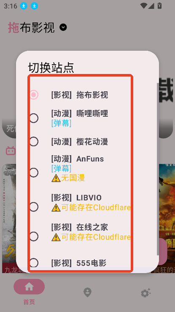Tap the 首页 tab label
The image size is (175, 312).
click(x=29, y=302)
